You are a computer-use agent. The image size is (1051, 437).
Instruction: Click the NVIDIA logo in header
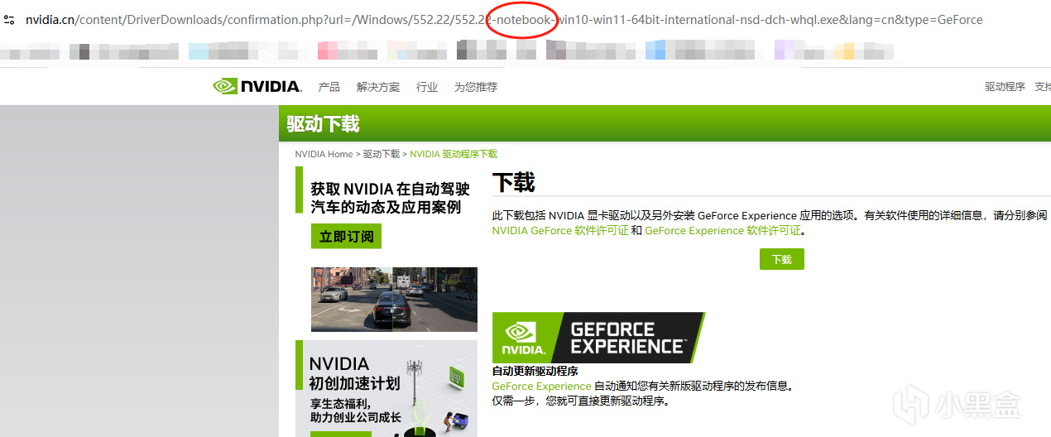257,86
